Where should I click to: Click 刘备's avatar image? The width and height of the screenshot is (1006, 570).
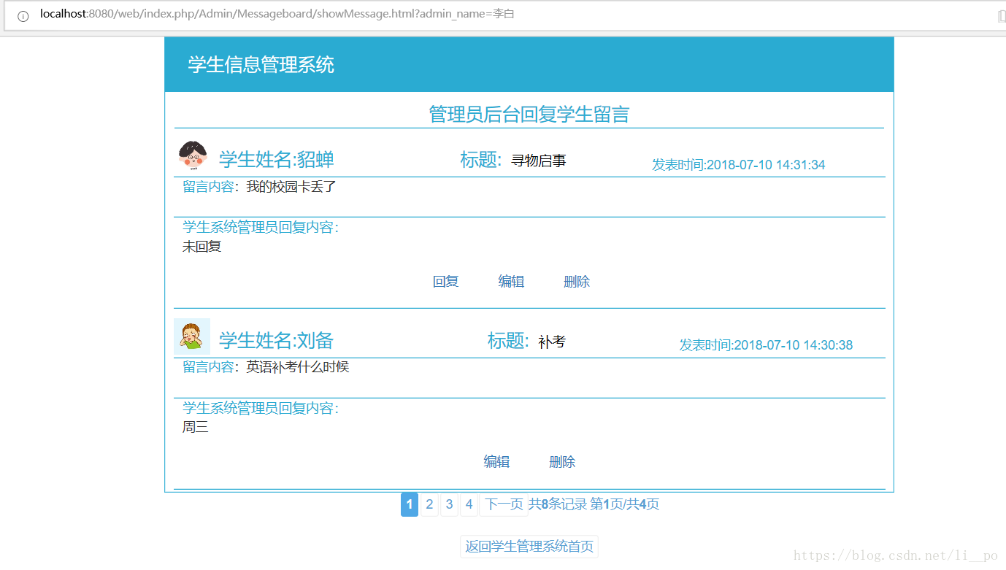pyautogui.click(x=192, y=336)
